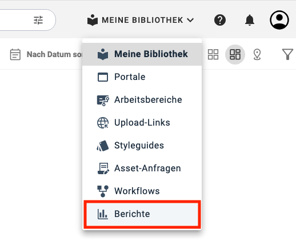296x245 pixels.
Task: Open Upload-Links menu entry
Action: click(x=142, y=123)
